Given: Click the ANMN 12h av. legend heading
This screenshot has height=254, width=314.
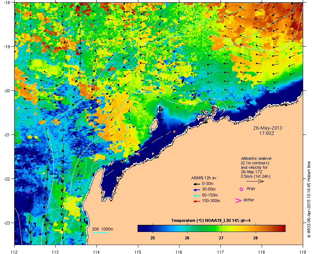Looking at the screenshot, I should 204,178.
